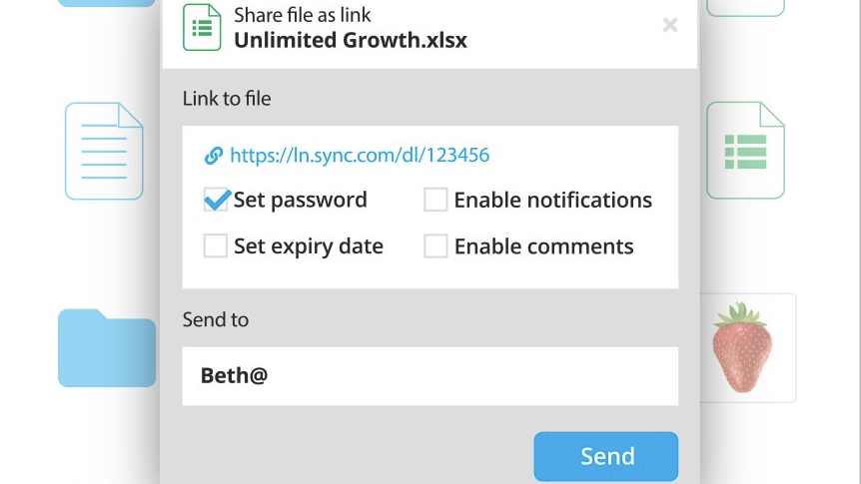Open the ln.sync.com share link
This screenshot has height=484, width=861.
[360, 156]
